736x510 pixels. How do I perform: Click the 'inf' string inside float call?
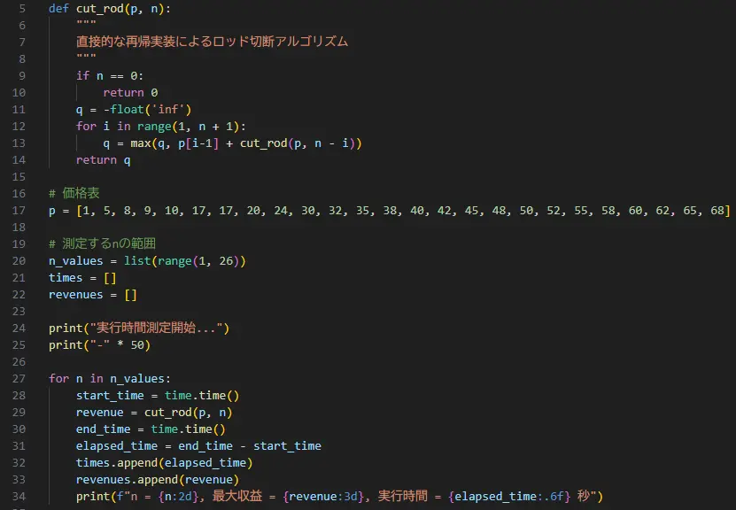(167, 109)
